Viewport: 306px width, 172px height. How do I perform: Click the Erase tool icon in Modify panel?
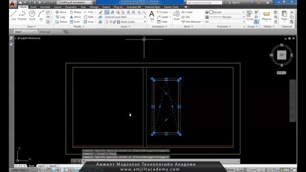click(100, 12)
